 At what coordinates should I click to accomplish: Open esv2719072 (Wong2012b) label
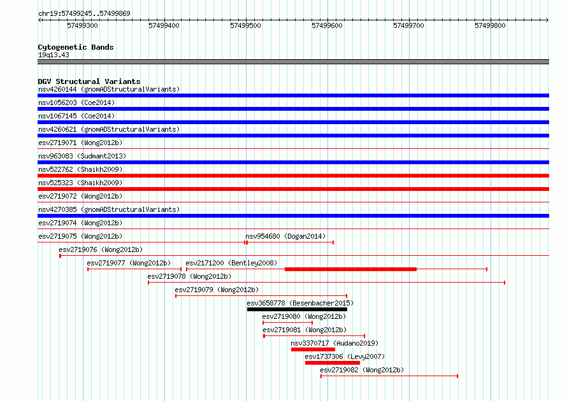pos(80,196)
